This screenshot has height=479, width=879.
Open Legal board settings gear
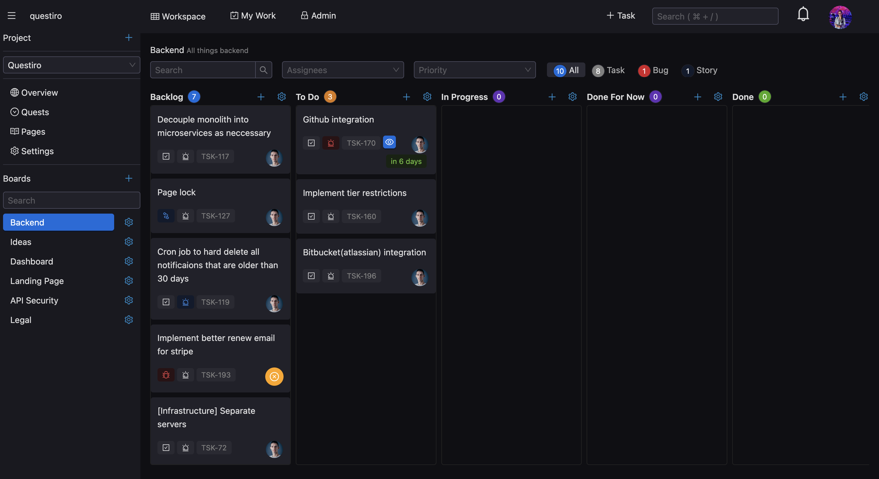click(x=128, y=320)
